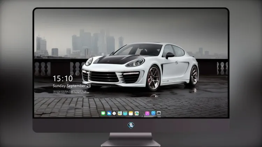Viewport: 262px width, 147px height.
Task: Open the green Messages app in dock
Action: [103, 113]
